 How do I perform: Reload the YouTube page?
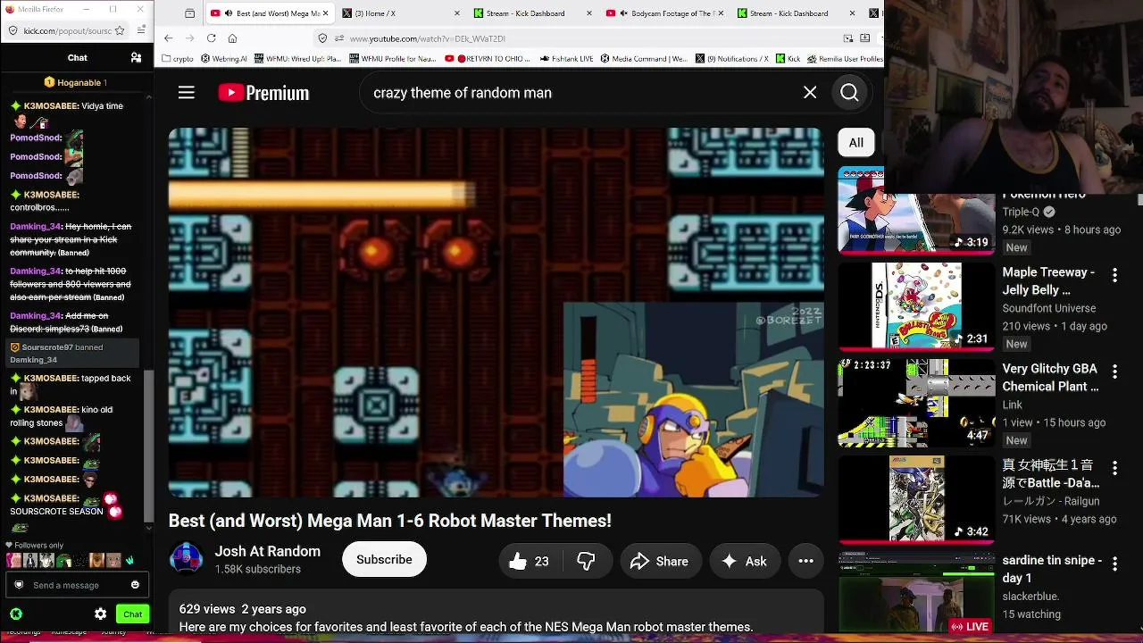[211, 38]
